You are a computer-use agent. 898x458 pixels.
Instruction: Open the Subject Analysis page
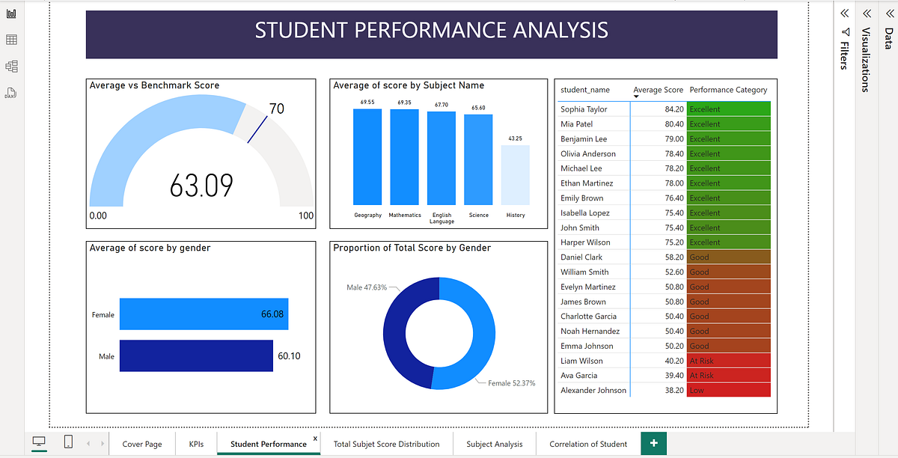(494, 443)
